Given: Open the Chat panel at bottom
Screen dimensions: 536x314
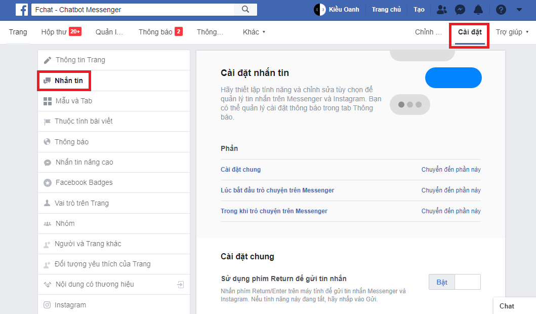Looking at the screenshot, I should (514, 306).
